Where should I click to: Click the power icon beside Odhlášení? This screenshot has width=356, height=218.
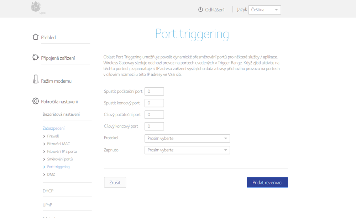[x=200, y=10]
